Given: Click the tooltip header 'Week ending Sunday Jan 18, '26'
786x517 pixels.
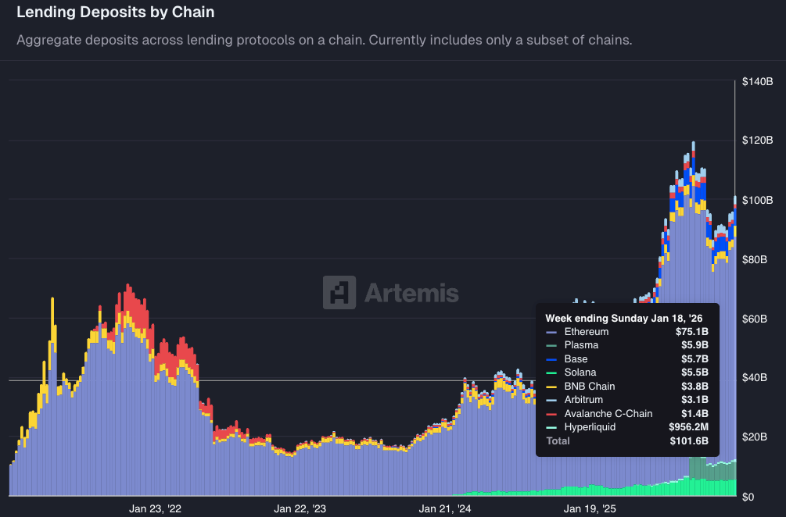Looking at the screenshot, I should (623, 319).
